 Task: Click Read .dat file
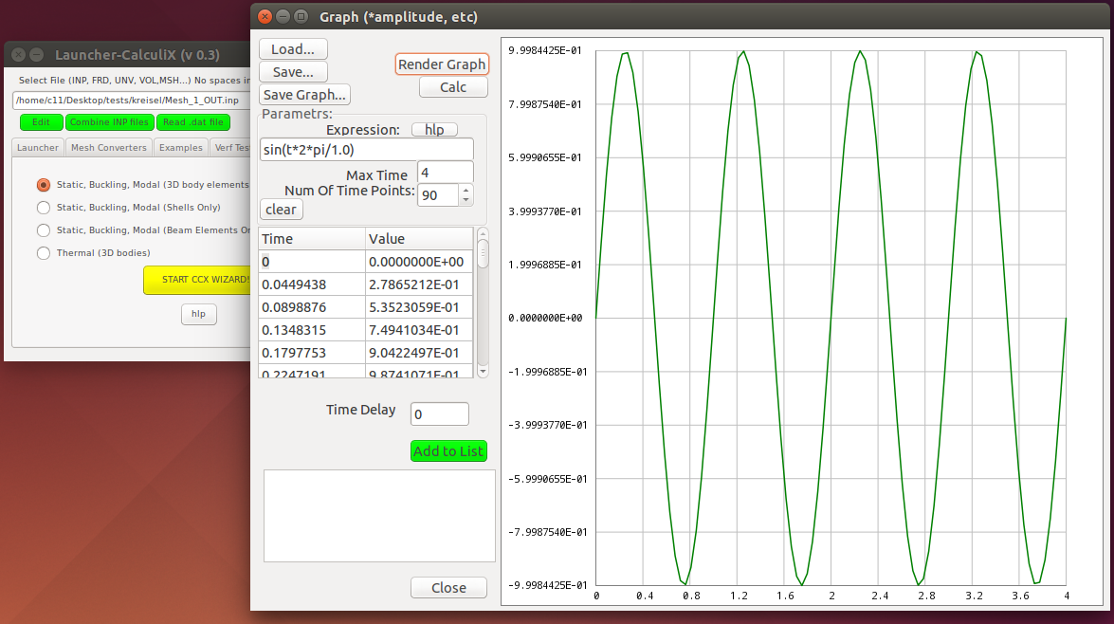[192, 121]
